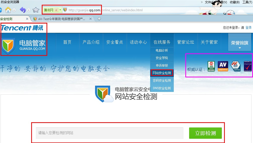Click the green 立即检测 button

click(205, 133)
